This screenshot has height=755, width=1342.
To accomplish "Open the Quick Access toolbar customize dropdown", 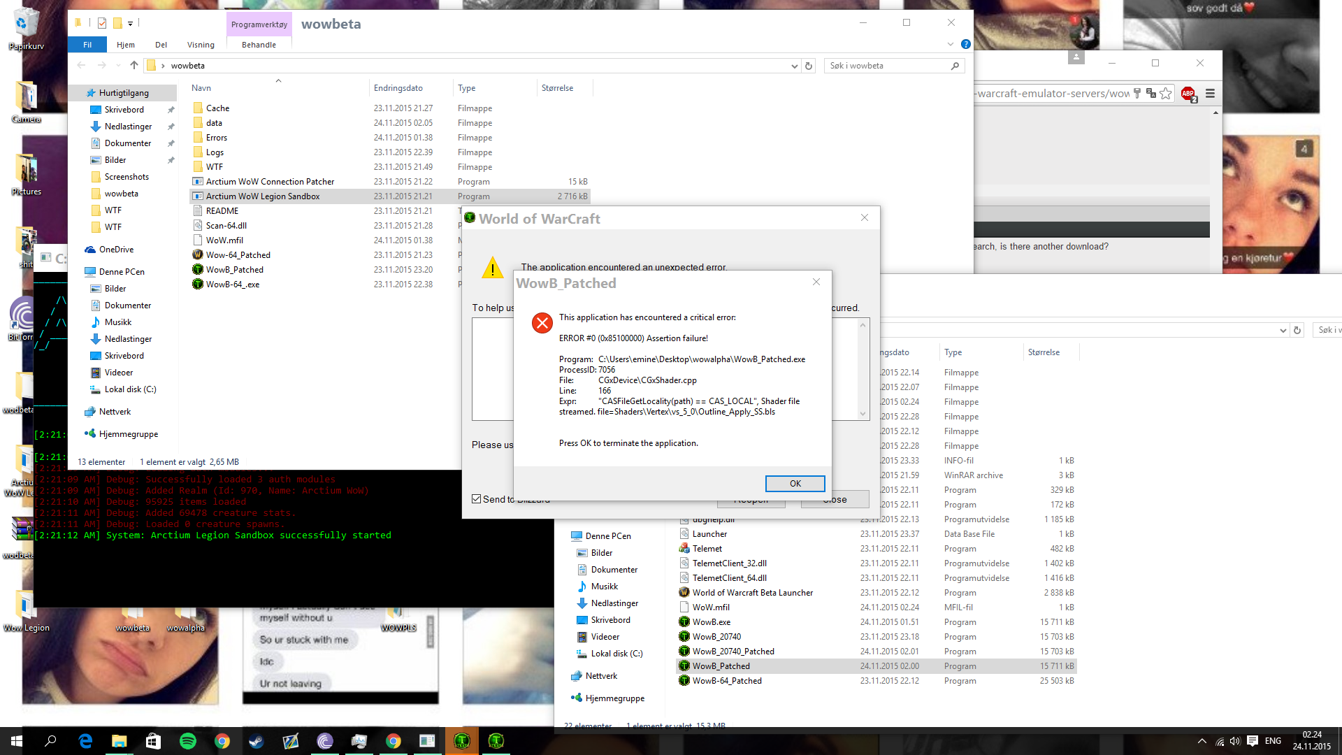I will pyautogui.click(x=131, y=23).
